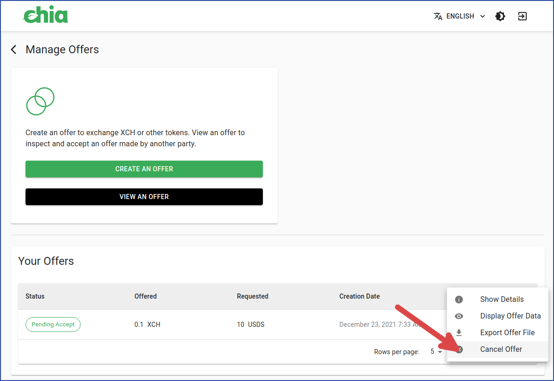Click the Your Offers heading

pyautogui.click(x=46, y=261)
